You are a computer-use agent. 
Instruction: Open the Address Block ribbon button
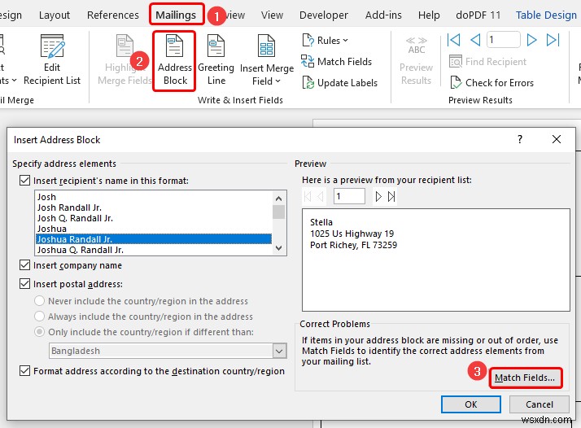point(174,61)
